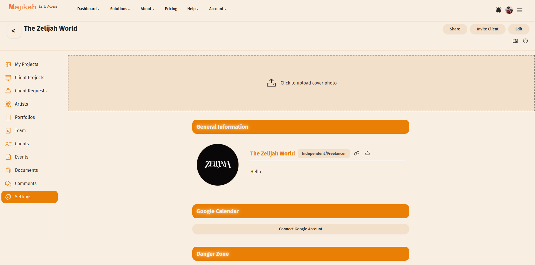This screenshot has width=535, height=265.
Task: Open the Documents section
Action: pyautogui.click(x=30, y=170)
